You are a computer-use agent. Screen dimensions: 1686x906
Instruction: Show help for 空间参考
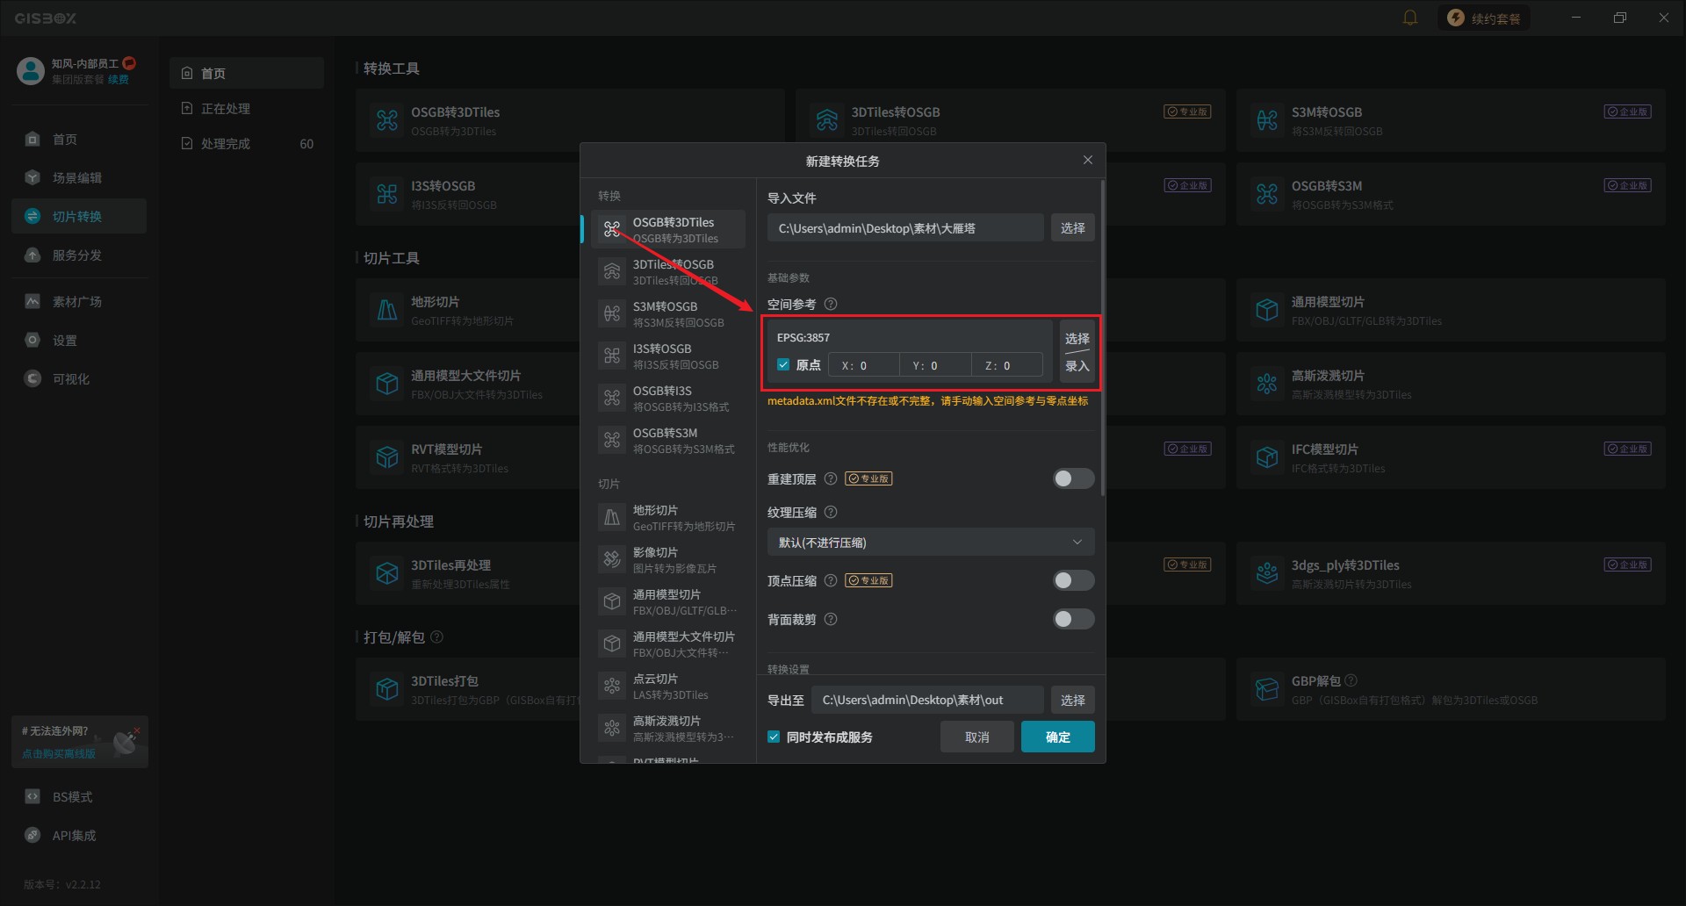pyautogui.click(x=831, y=305)
